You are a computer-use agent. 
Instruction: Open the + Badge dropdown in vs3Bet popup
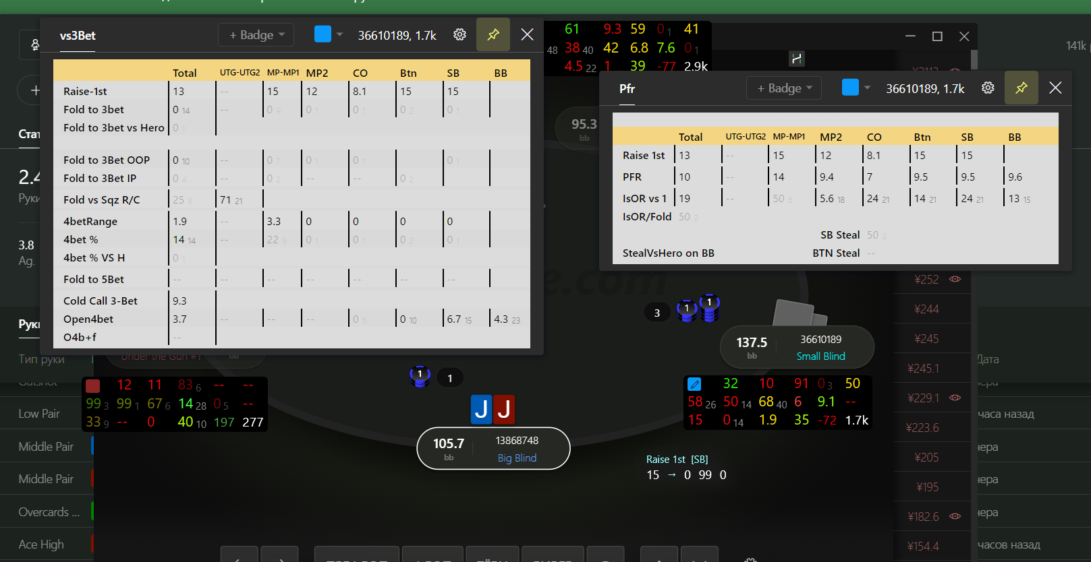(256, 34)
